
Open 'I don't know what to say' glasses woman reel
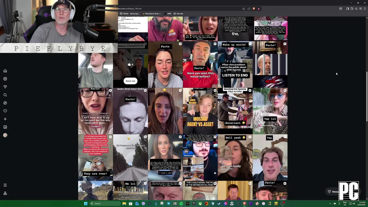tap(95, 111)
